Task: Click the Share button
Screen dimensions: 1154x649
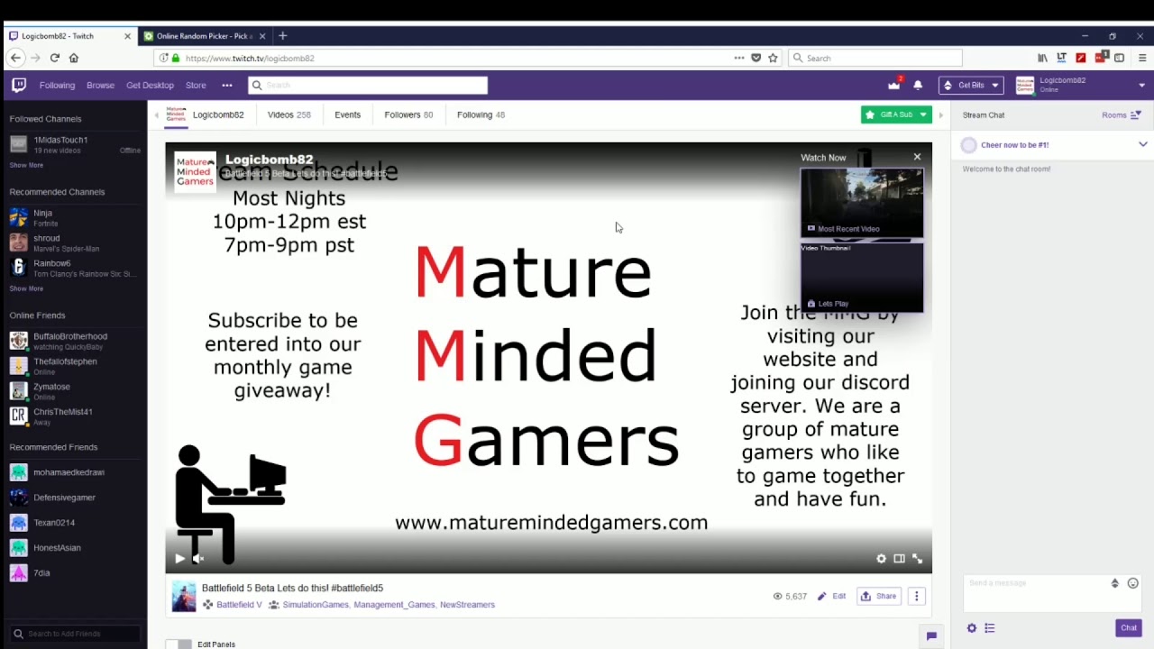Action: point(878,596)
